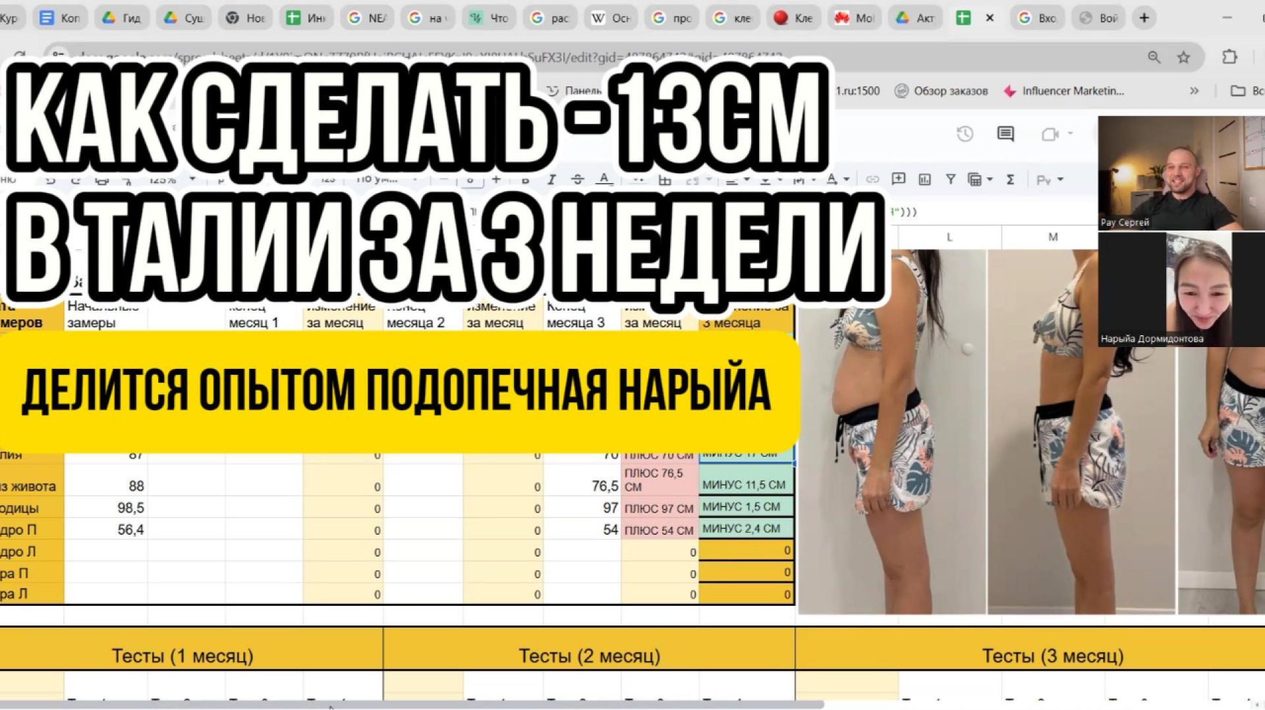Apply strikethrough formatting to the cell
This screenshot has height=710, width=1265.
click(x=578, y=179)
